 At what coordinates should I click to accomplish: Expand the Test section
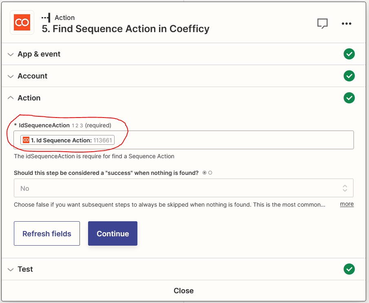[25, 269]
